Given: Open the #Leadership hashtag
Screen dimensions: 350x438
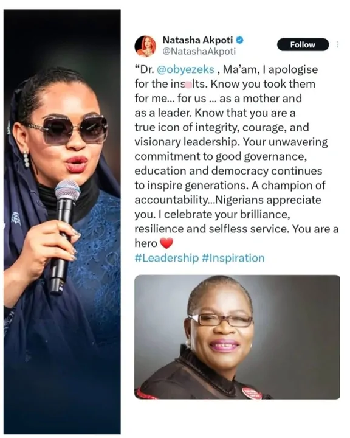Looking at the screenshot, I should [x=166, y=258].
